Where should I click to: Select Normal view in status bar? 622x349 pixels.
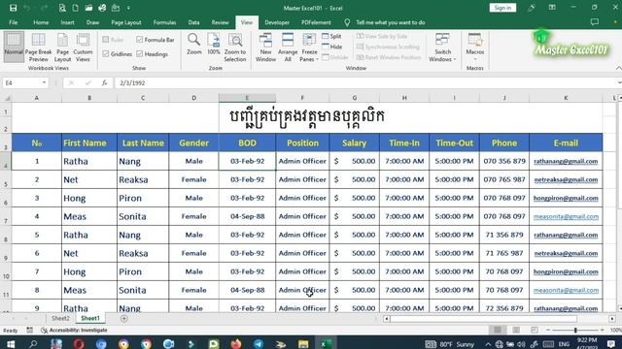498,330
